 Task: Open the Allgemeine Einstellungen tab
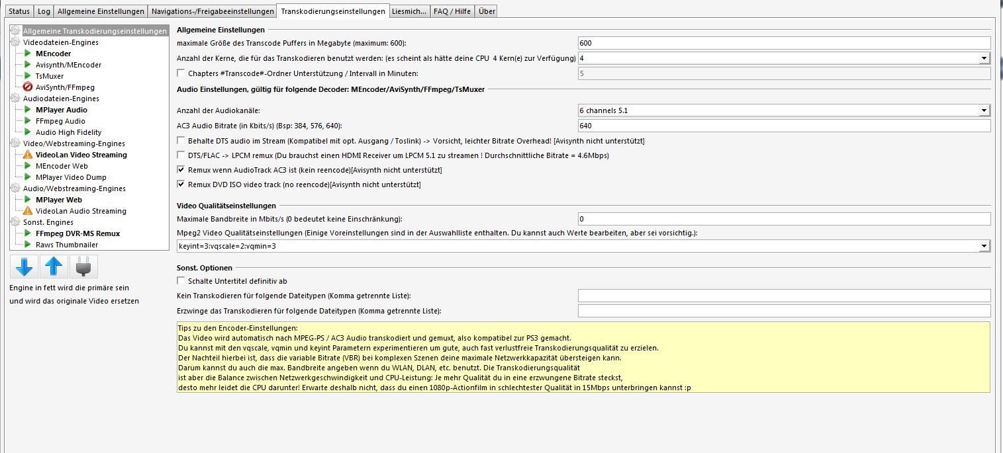point(101,11)
